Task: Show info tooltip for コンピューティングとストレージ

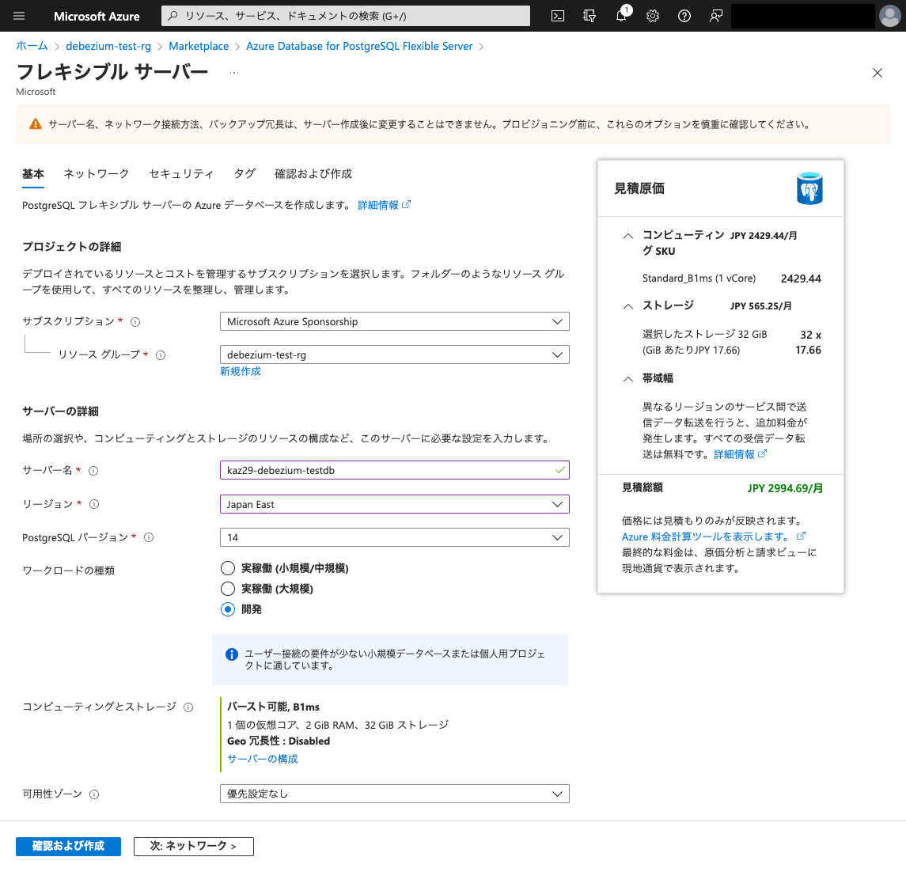Action: point(188,707)
